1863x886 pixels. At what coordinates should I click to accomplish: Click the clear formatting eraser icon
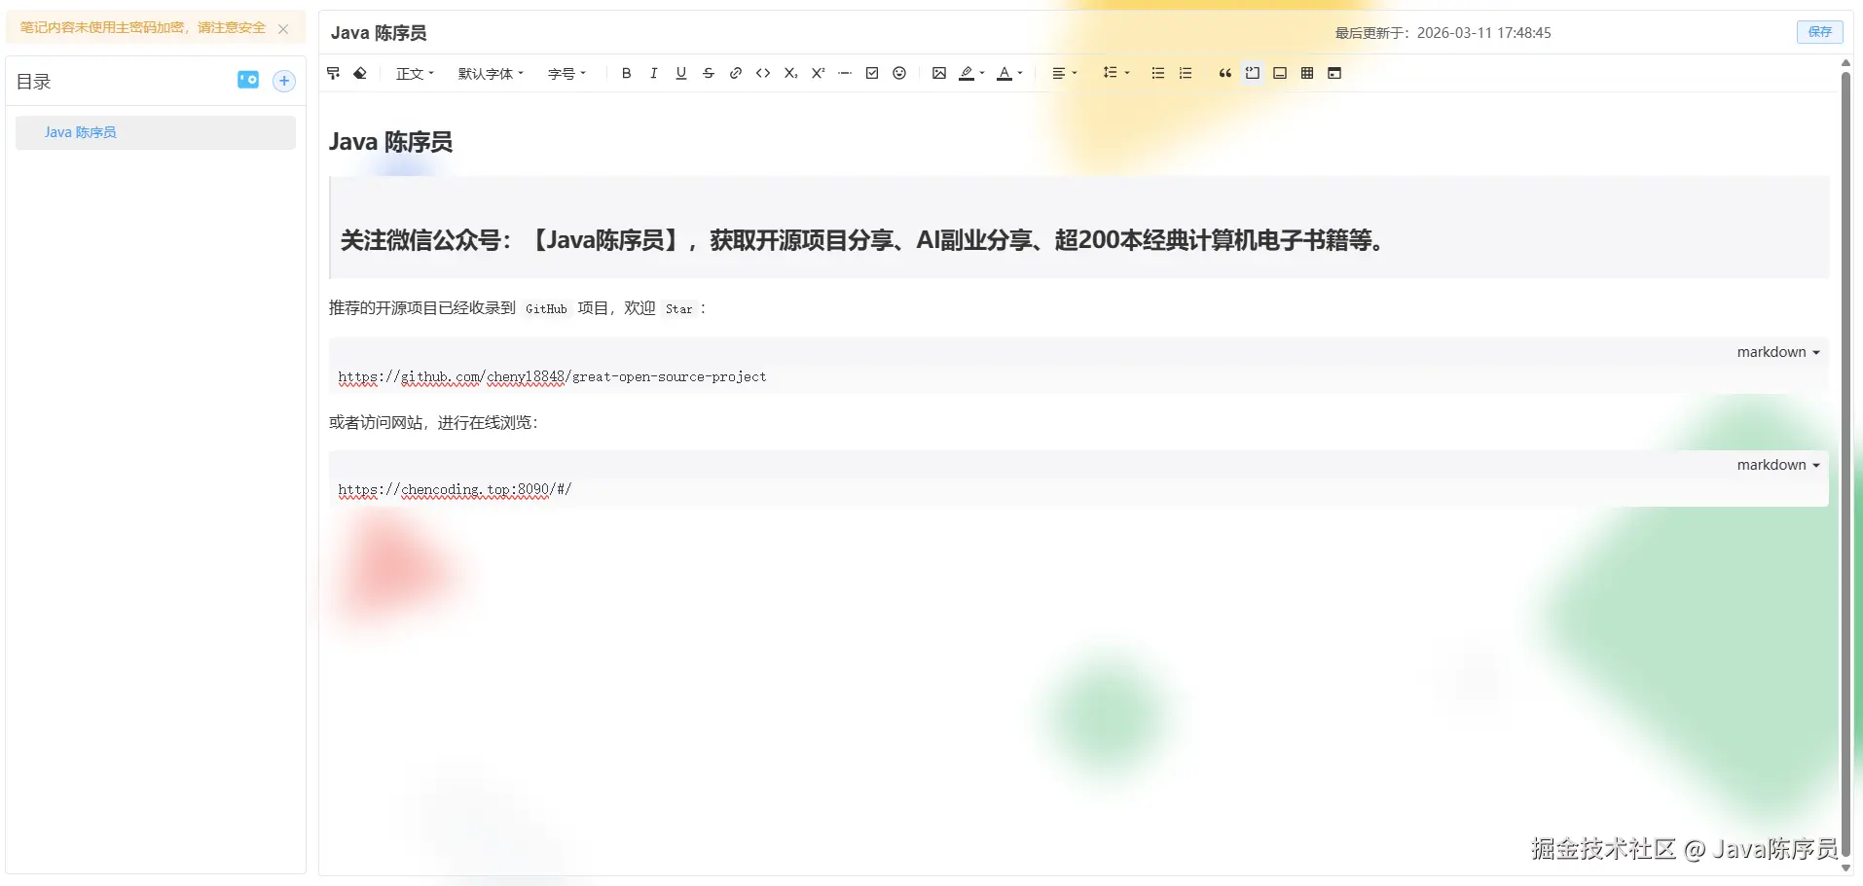pos(360,73)
